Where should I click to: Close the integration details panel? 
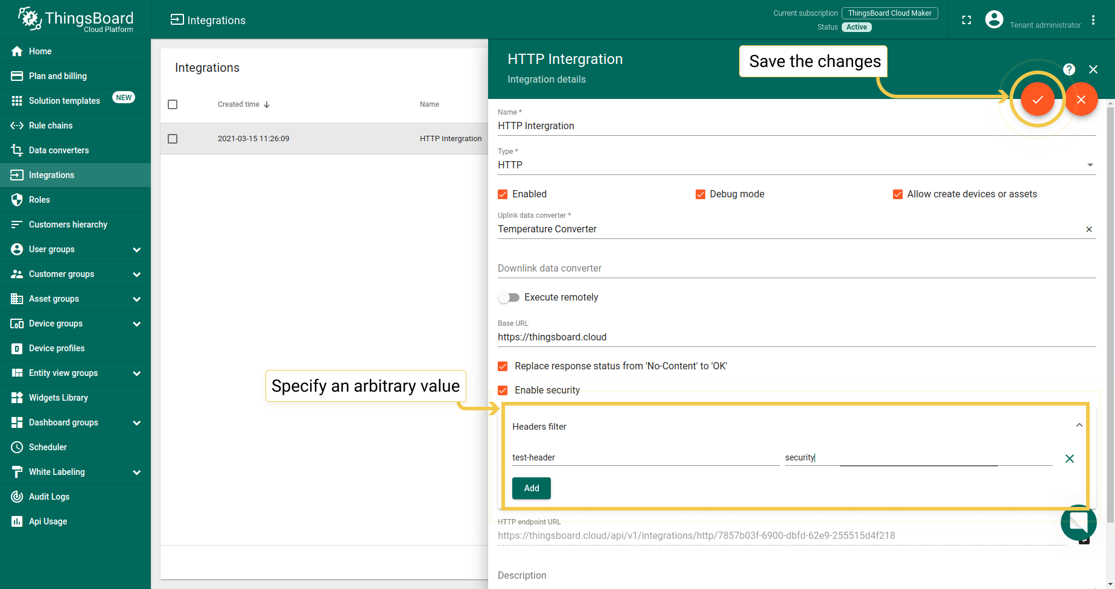coord(1093,69)
